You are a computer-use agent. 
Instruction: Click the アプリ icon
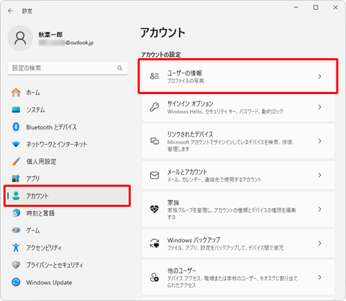pyautogui.click(x=16, y=179)
